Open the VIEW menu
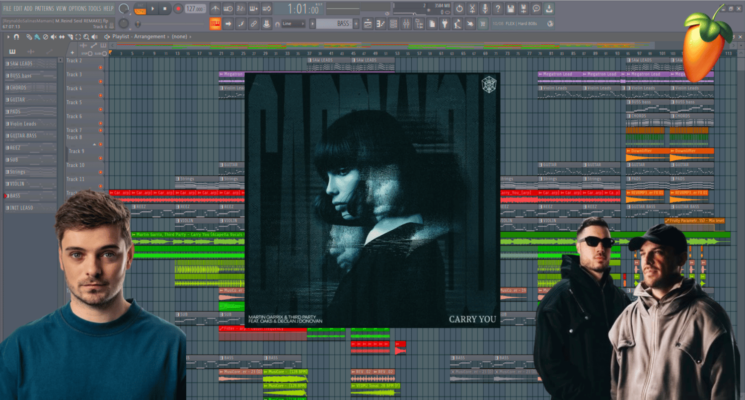 click(61, 8)
